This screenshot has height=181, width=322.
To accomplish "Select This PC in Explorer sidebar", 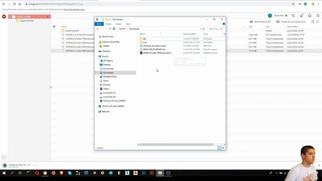I will click(x=105, y=57).
